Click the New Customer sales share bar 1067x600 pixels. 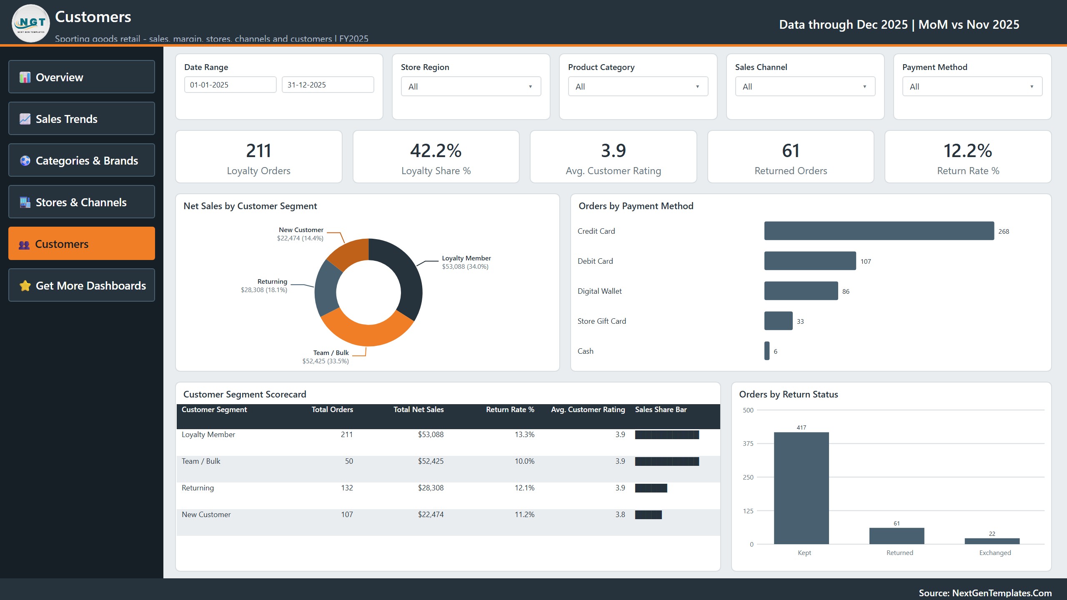(x=649, y=515)
